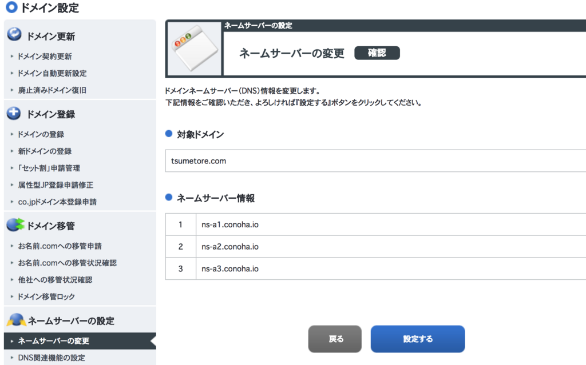The width and height of the screenshot is (586, 365).
Task: Select the green plus icon beside ドメイン登録
Action: pos(14,114)
